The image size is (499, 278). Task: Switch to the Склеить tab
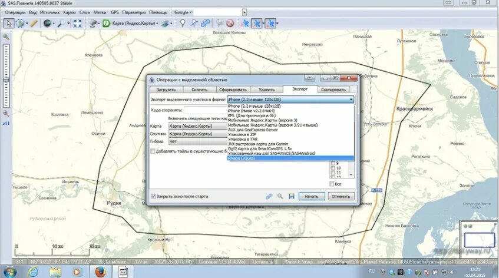click(200, 90)
